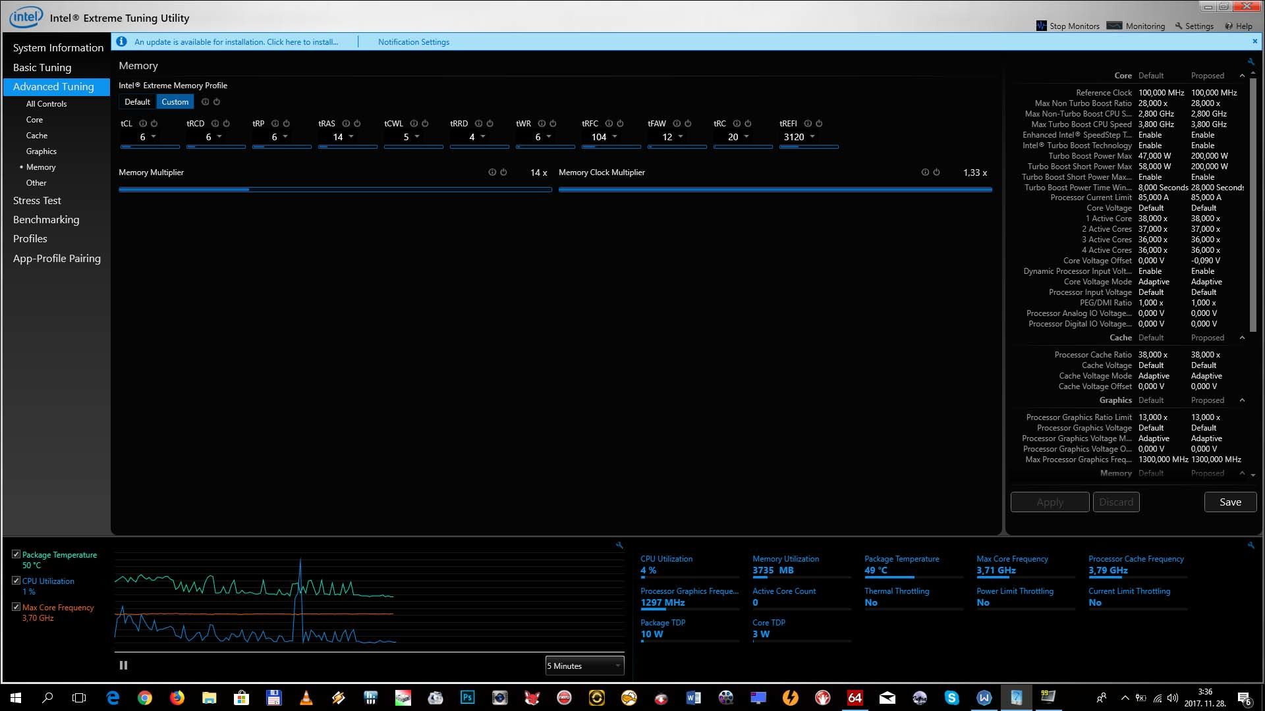Select Cache under Advanced Tuning
This screenshot has width=1265, height=711.
(x=37, y=136)
